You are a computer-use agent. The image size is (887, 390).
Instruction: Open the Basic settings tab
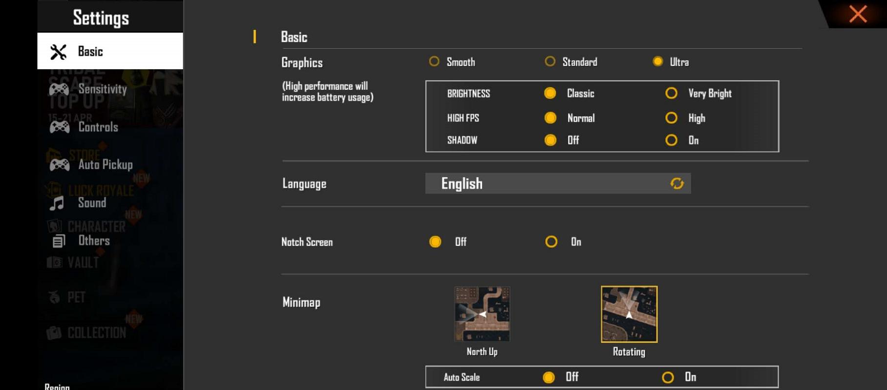(110, 51)
